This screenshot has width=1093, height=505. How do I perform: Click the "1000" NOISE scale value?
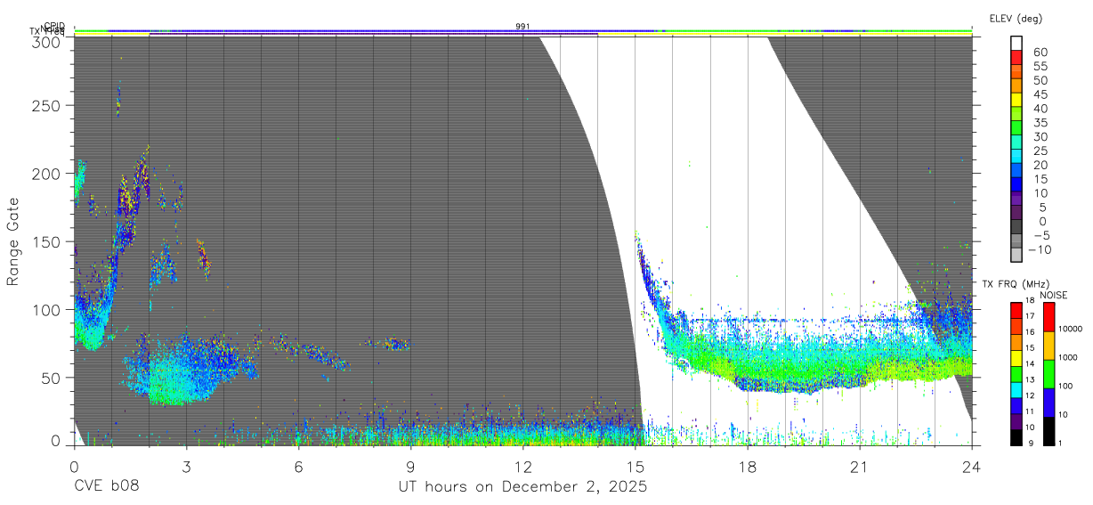1068,357
